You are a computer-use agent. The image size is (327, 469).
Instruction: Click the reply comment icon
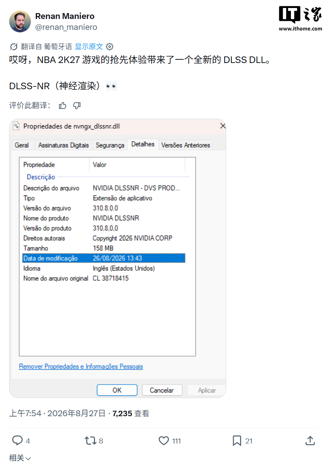pos(17,441)
